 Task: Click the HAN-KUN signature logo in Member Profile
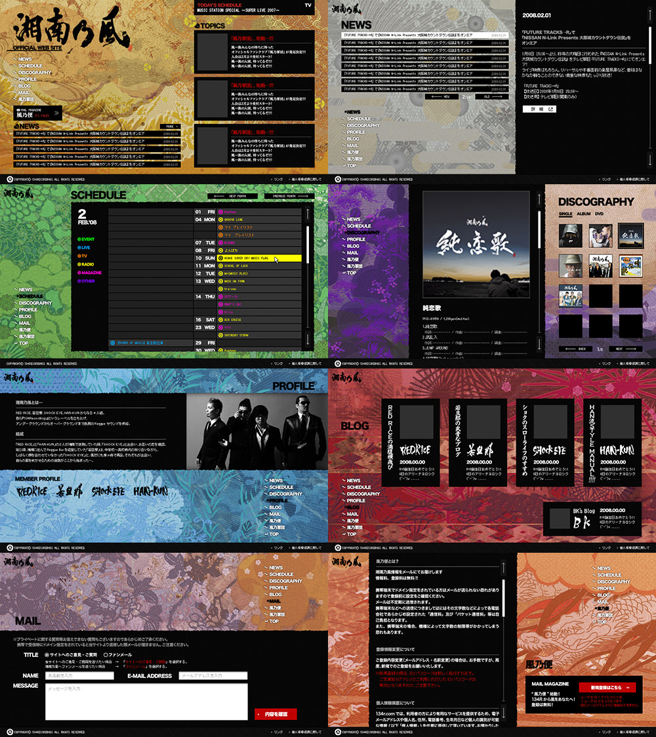(151, 491)
